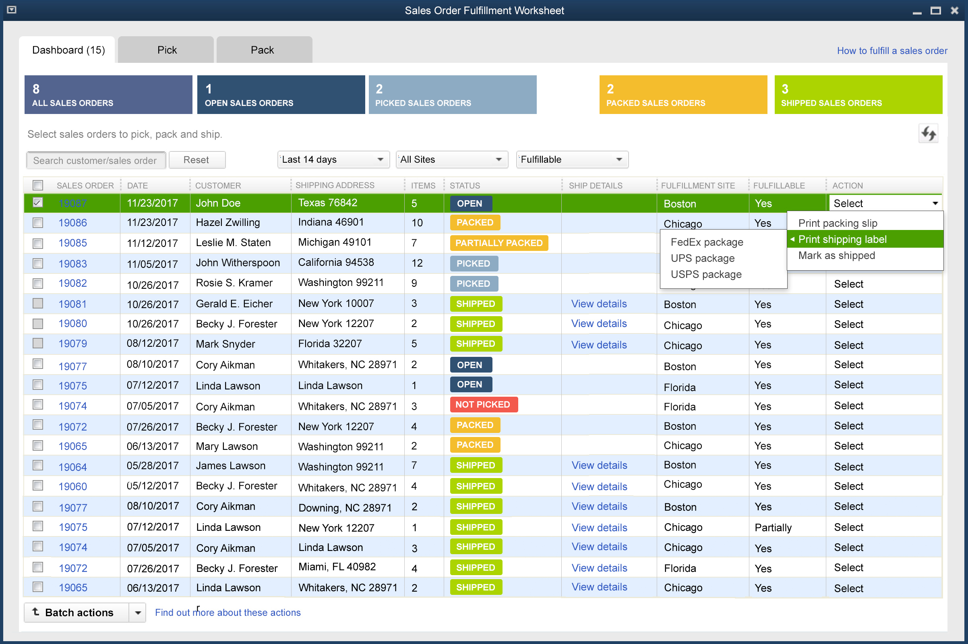Click Mark as shipped option

coord(835,255)
